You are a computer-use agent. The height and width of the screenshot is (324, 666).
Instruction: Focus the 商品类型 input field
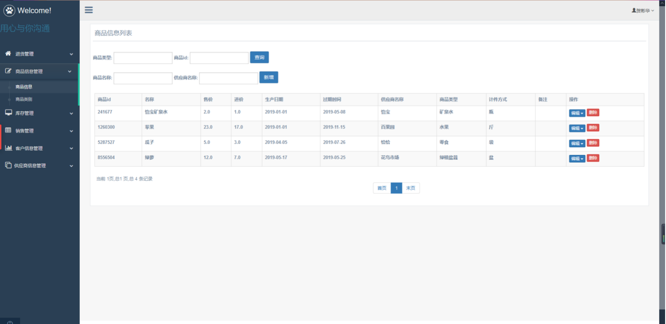pos(143,58)
